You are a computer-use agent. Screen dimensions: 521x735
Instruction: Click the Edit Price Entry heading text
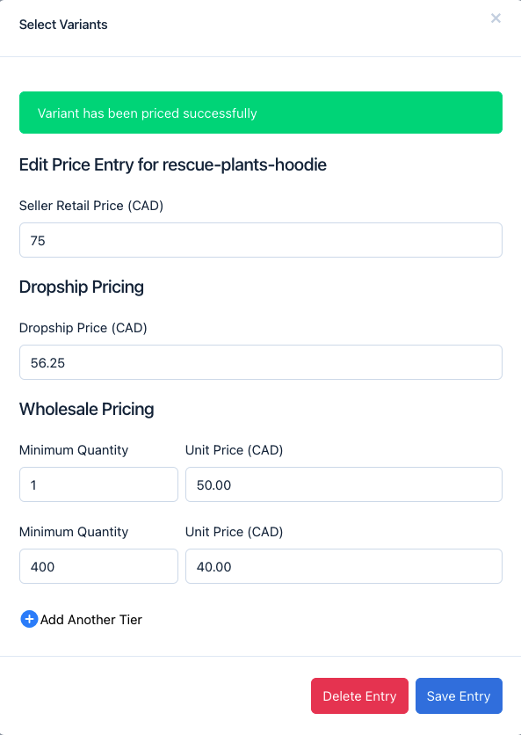point(173,165)
